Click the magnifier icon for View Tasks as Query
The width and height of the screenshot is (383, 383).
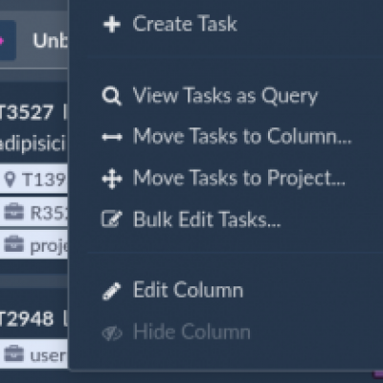112,97
